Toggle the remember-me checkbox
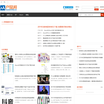Screen dimensions: 104x104 click(95, 7)
